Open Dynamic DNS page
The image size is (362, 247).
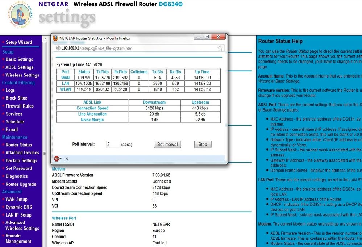(19, 207)
